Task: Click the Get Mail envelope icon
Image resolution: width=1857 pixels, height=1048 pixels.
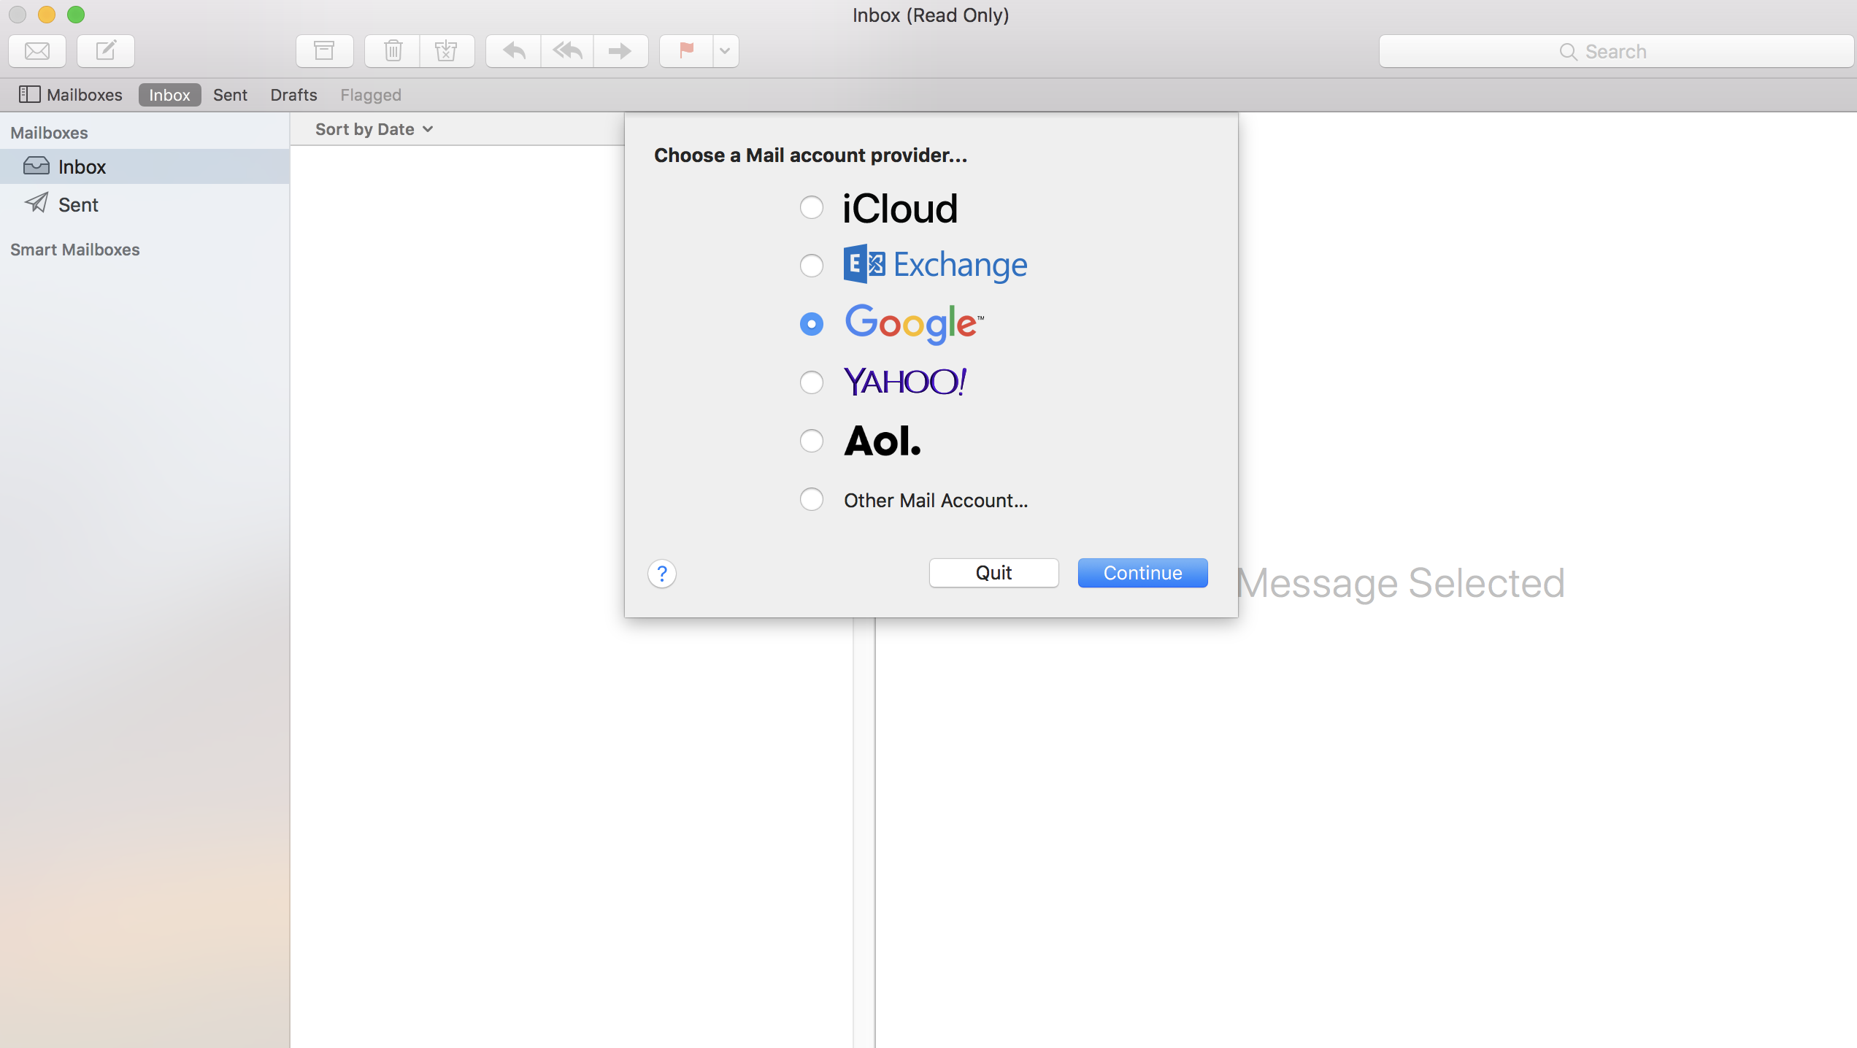Action: pyautogui.click(x=37, y=51)
